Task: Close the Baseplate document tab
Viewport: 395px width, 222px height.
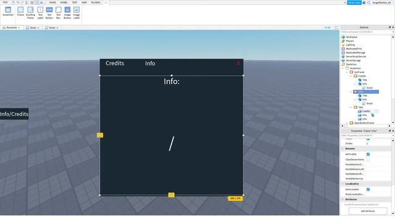Action: (19, 28)
